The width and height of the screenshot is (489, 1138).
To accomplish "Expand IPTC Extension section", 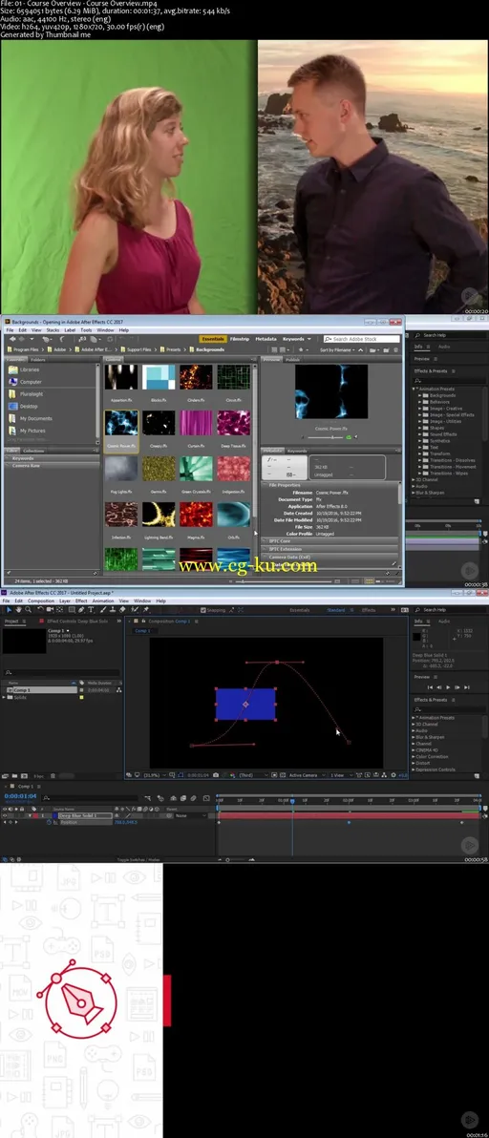I will 265,549.
